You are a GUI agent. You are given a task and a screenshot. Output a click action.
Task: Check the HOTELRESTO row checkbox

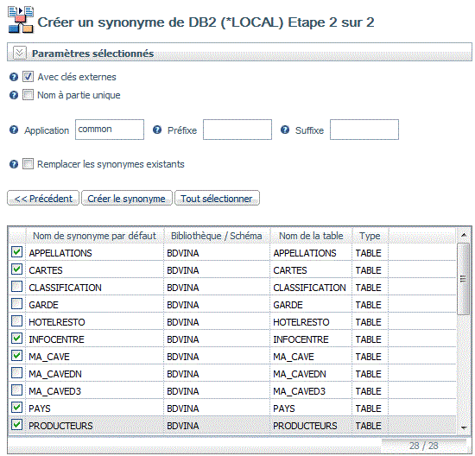click(16, 321)
